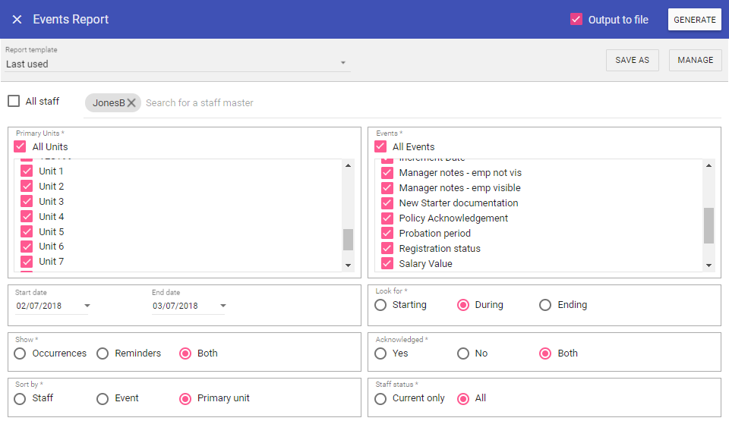Expand the Start date picker
The height and width of the screenshot is (421, 729).
87,306
